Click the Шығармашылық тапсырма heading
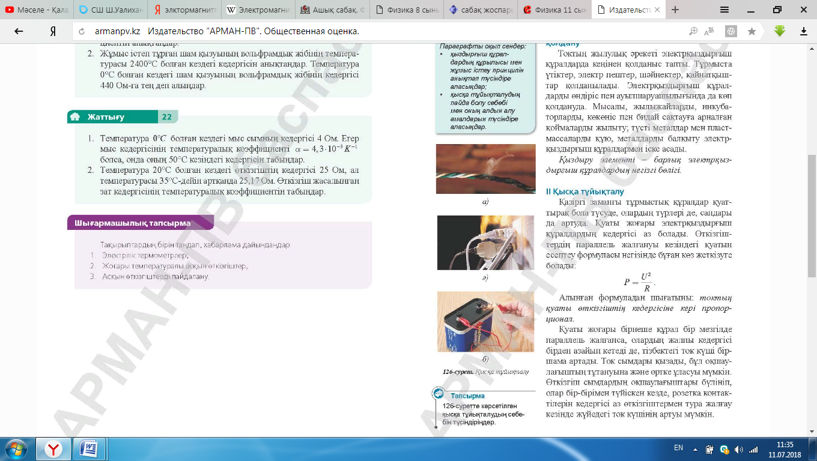The image size is (817, 461). pos(139,223)
